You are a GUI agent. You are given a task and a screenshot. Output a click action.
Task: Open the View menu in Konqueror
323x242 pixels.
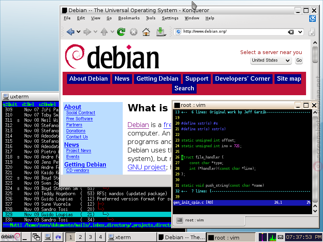point(96,18)
